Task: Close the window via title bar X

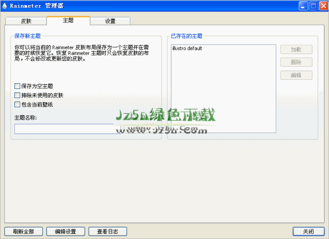Action: pyautogui.click(x=323, y=6)
